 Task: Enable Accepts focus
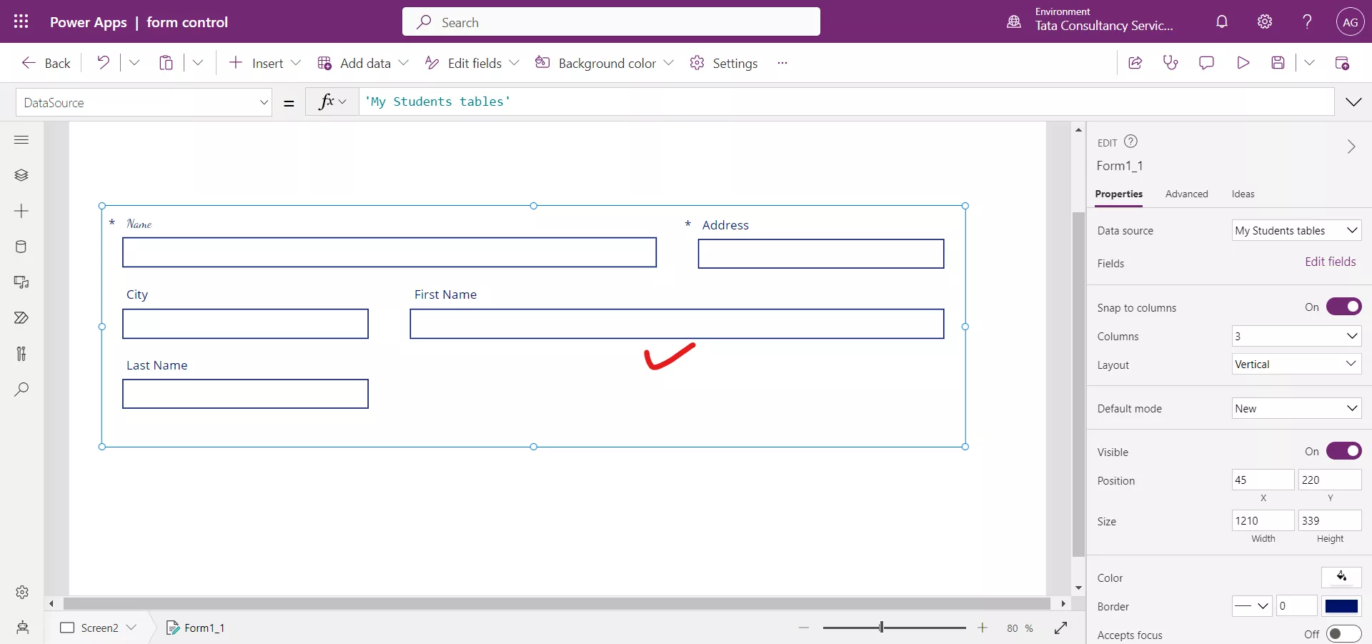pyautogui.click(x=1344, y=634)
